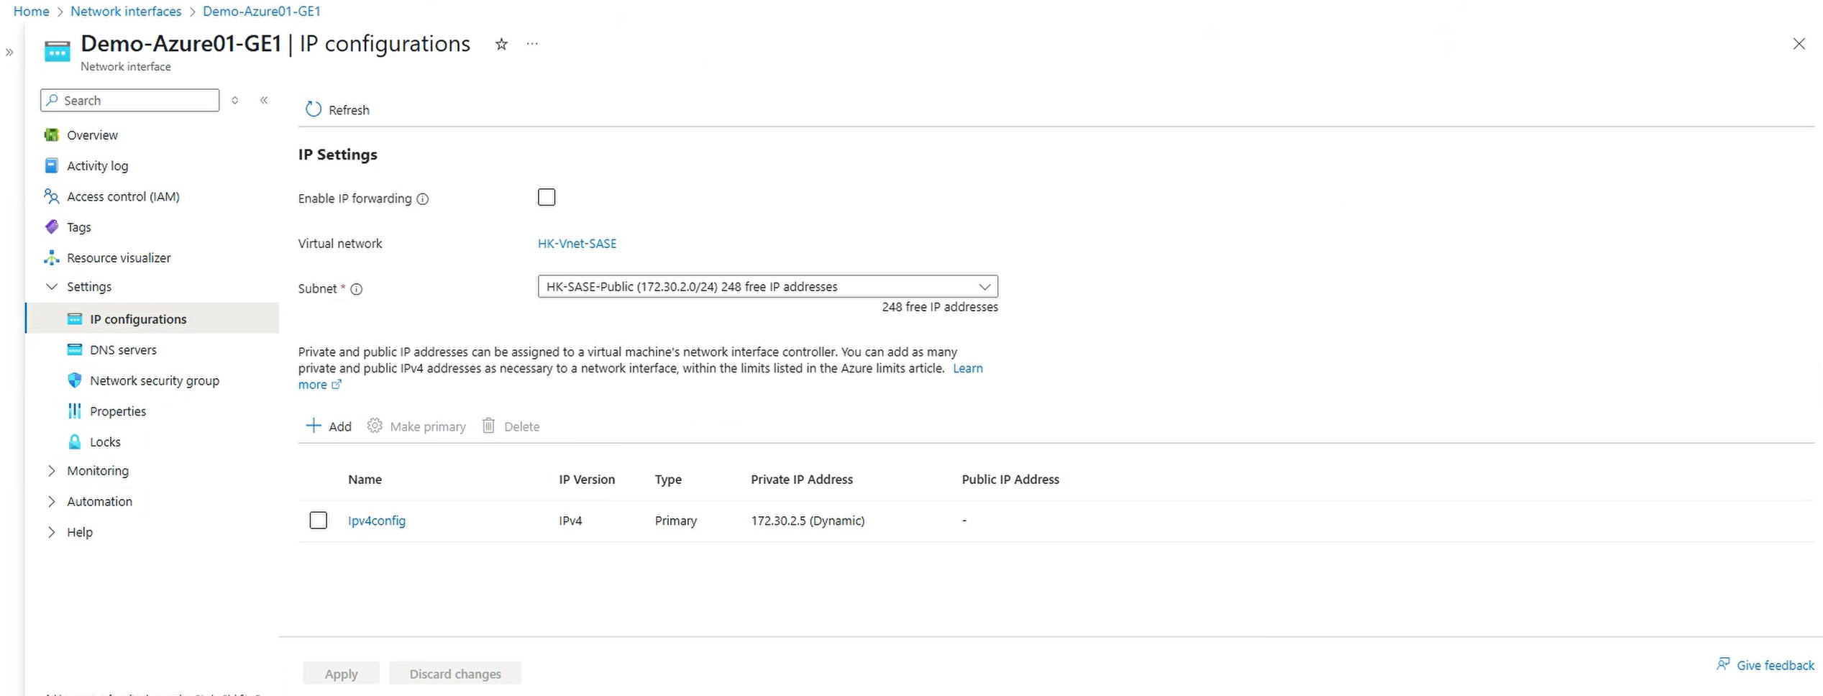Open DNS servers menu item
This screenshot has height=696, width=1823.
pyautogui.click(x=123, y=349)
